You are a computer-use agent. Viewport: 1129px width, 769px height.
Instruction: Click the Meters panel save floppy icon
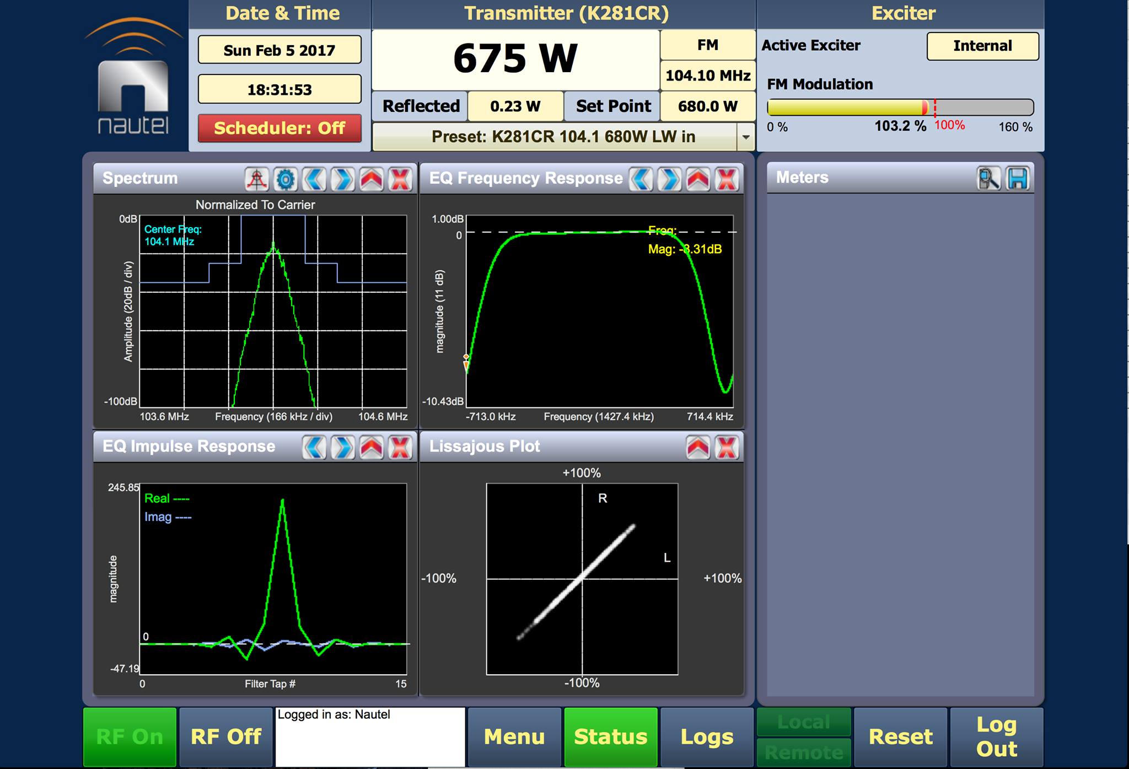click(x=1018, y=179)
